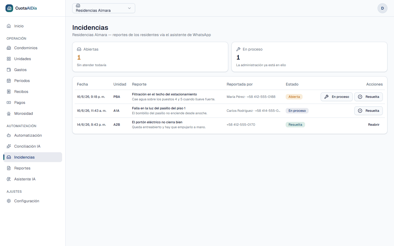Click the phone number +58 412-555-0170
394x246 pixels.
click(x=241, y=125)
